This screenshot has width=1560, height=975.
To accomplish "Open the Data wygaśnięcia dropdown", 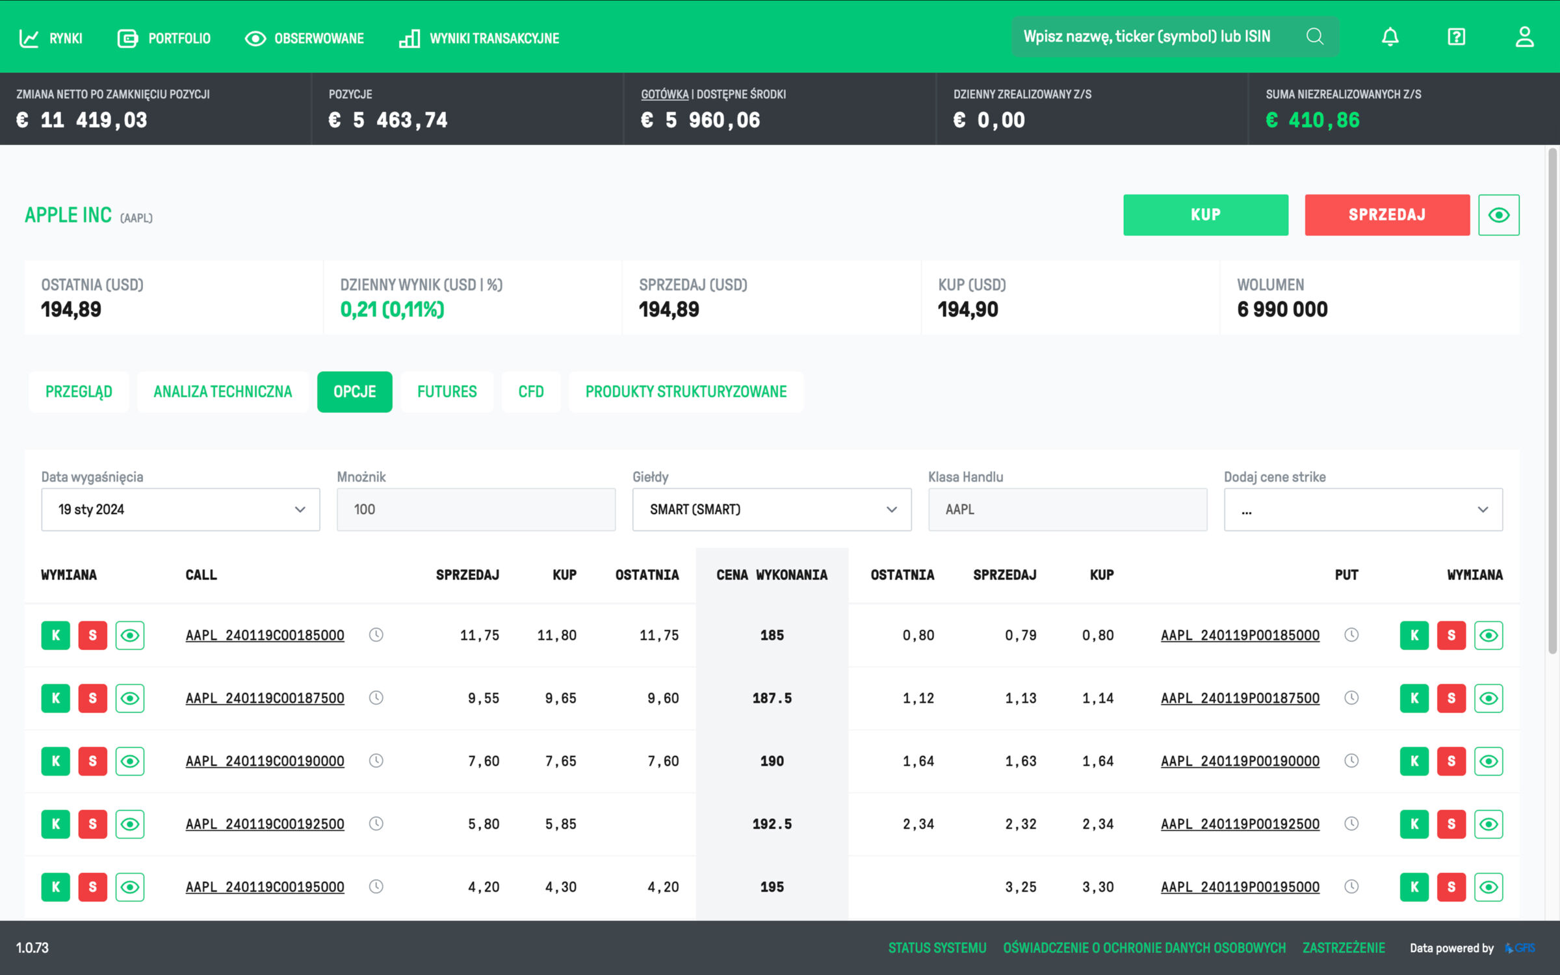I will [x=181, y=510].
